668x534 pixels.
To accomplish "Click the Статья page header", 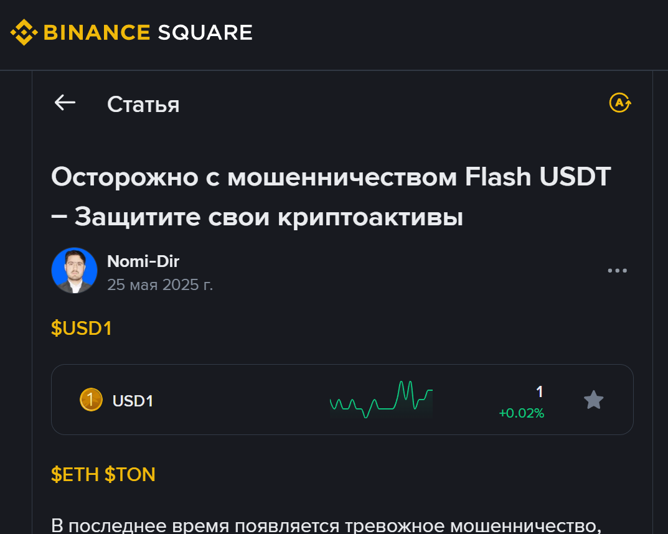I will point(143,104).
